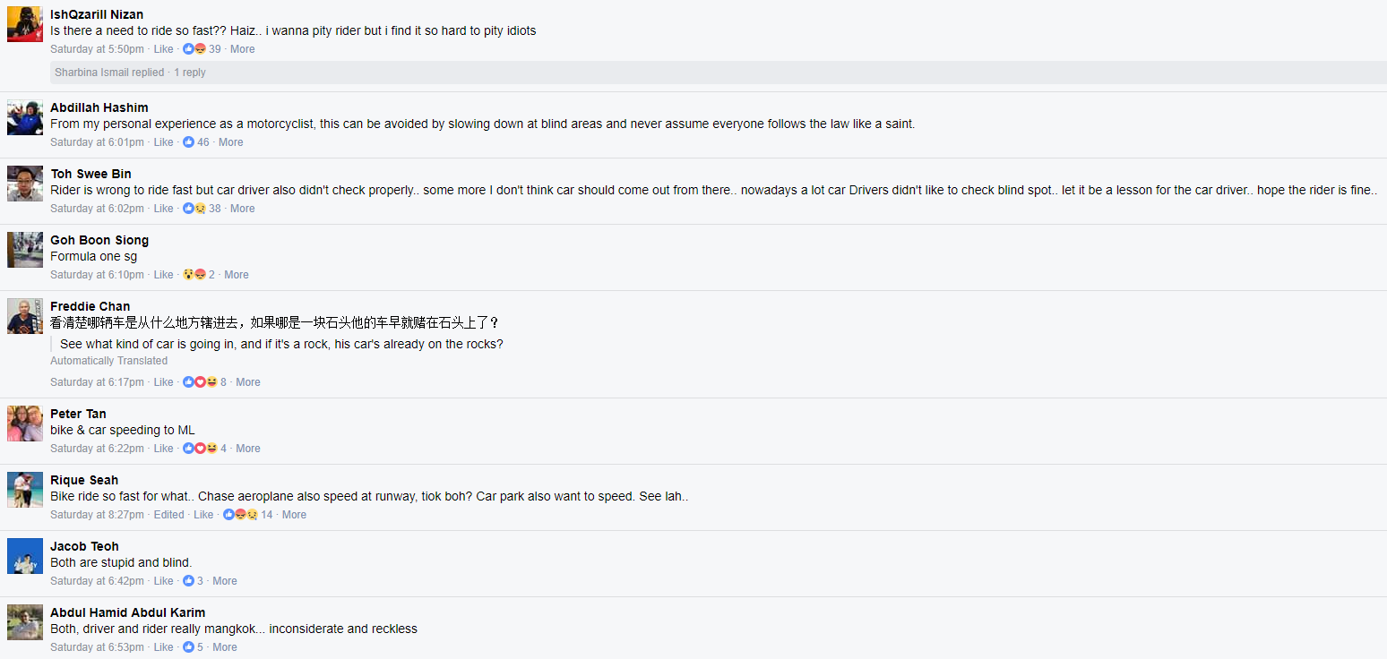
Task: Like Goh Boon Siong's Formula one comment
Action: click(x=163, y=275)
